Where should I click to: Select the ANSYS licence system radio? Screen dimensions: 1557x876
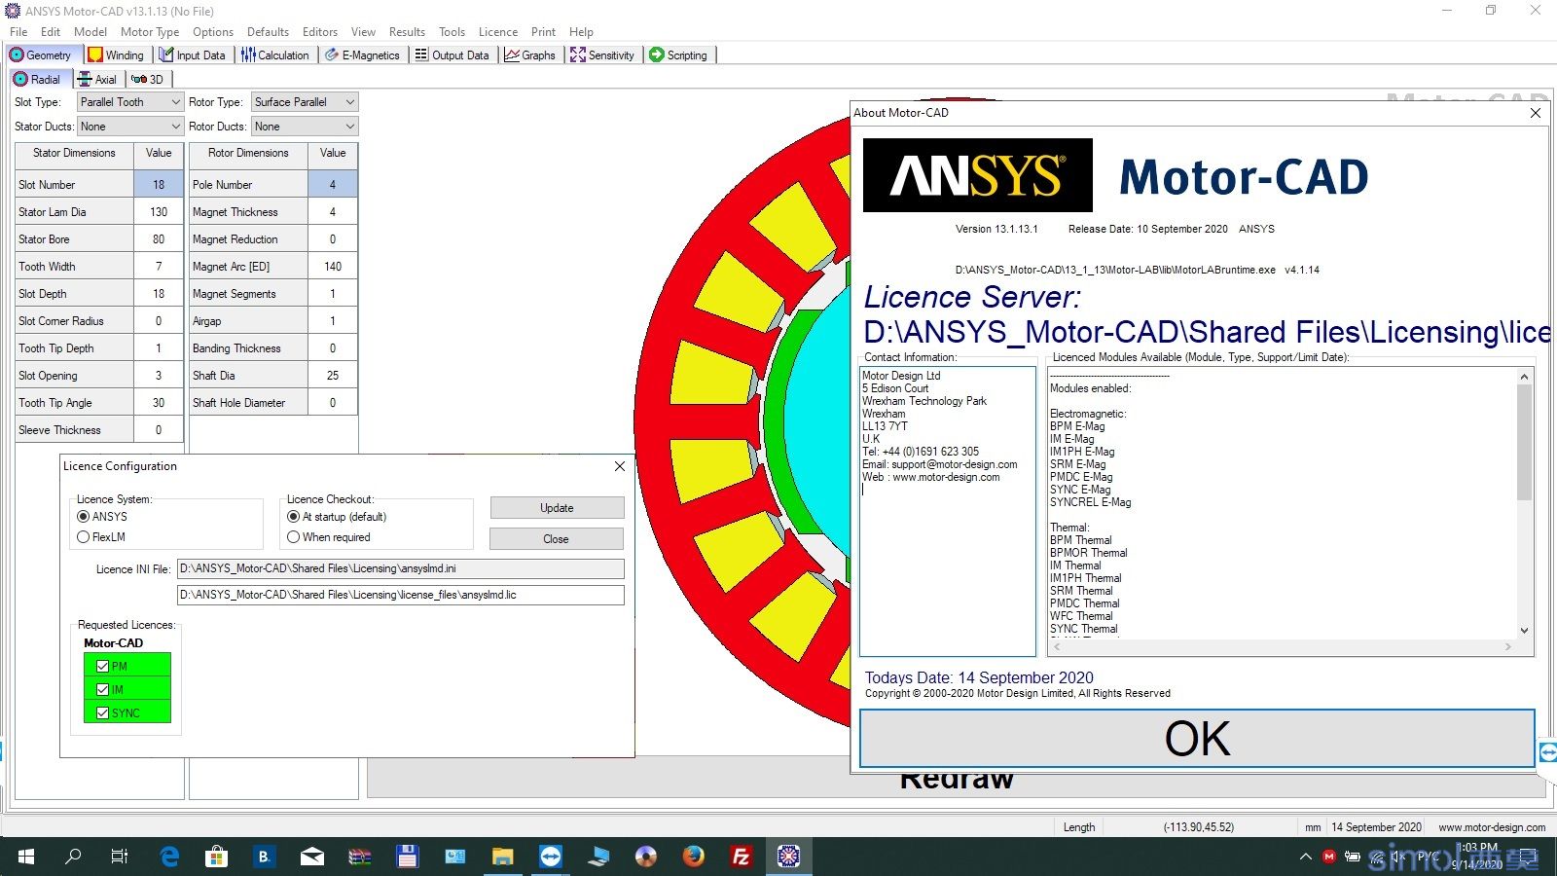[84, 517]
